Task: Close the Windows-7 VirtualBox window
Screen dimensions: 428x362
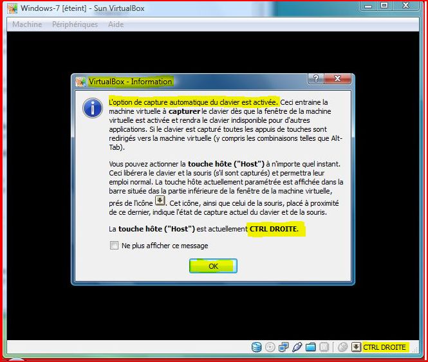Action: pyautogui.click(x=406, y=6)
